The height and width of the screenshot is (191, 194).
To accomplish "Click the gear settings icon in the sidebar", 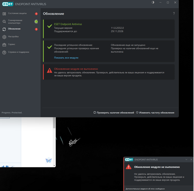I will 4,37.
